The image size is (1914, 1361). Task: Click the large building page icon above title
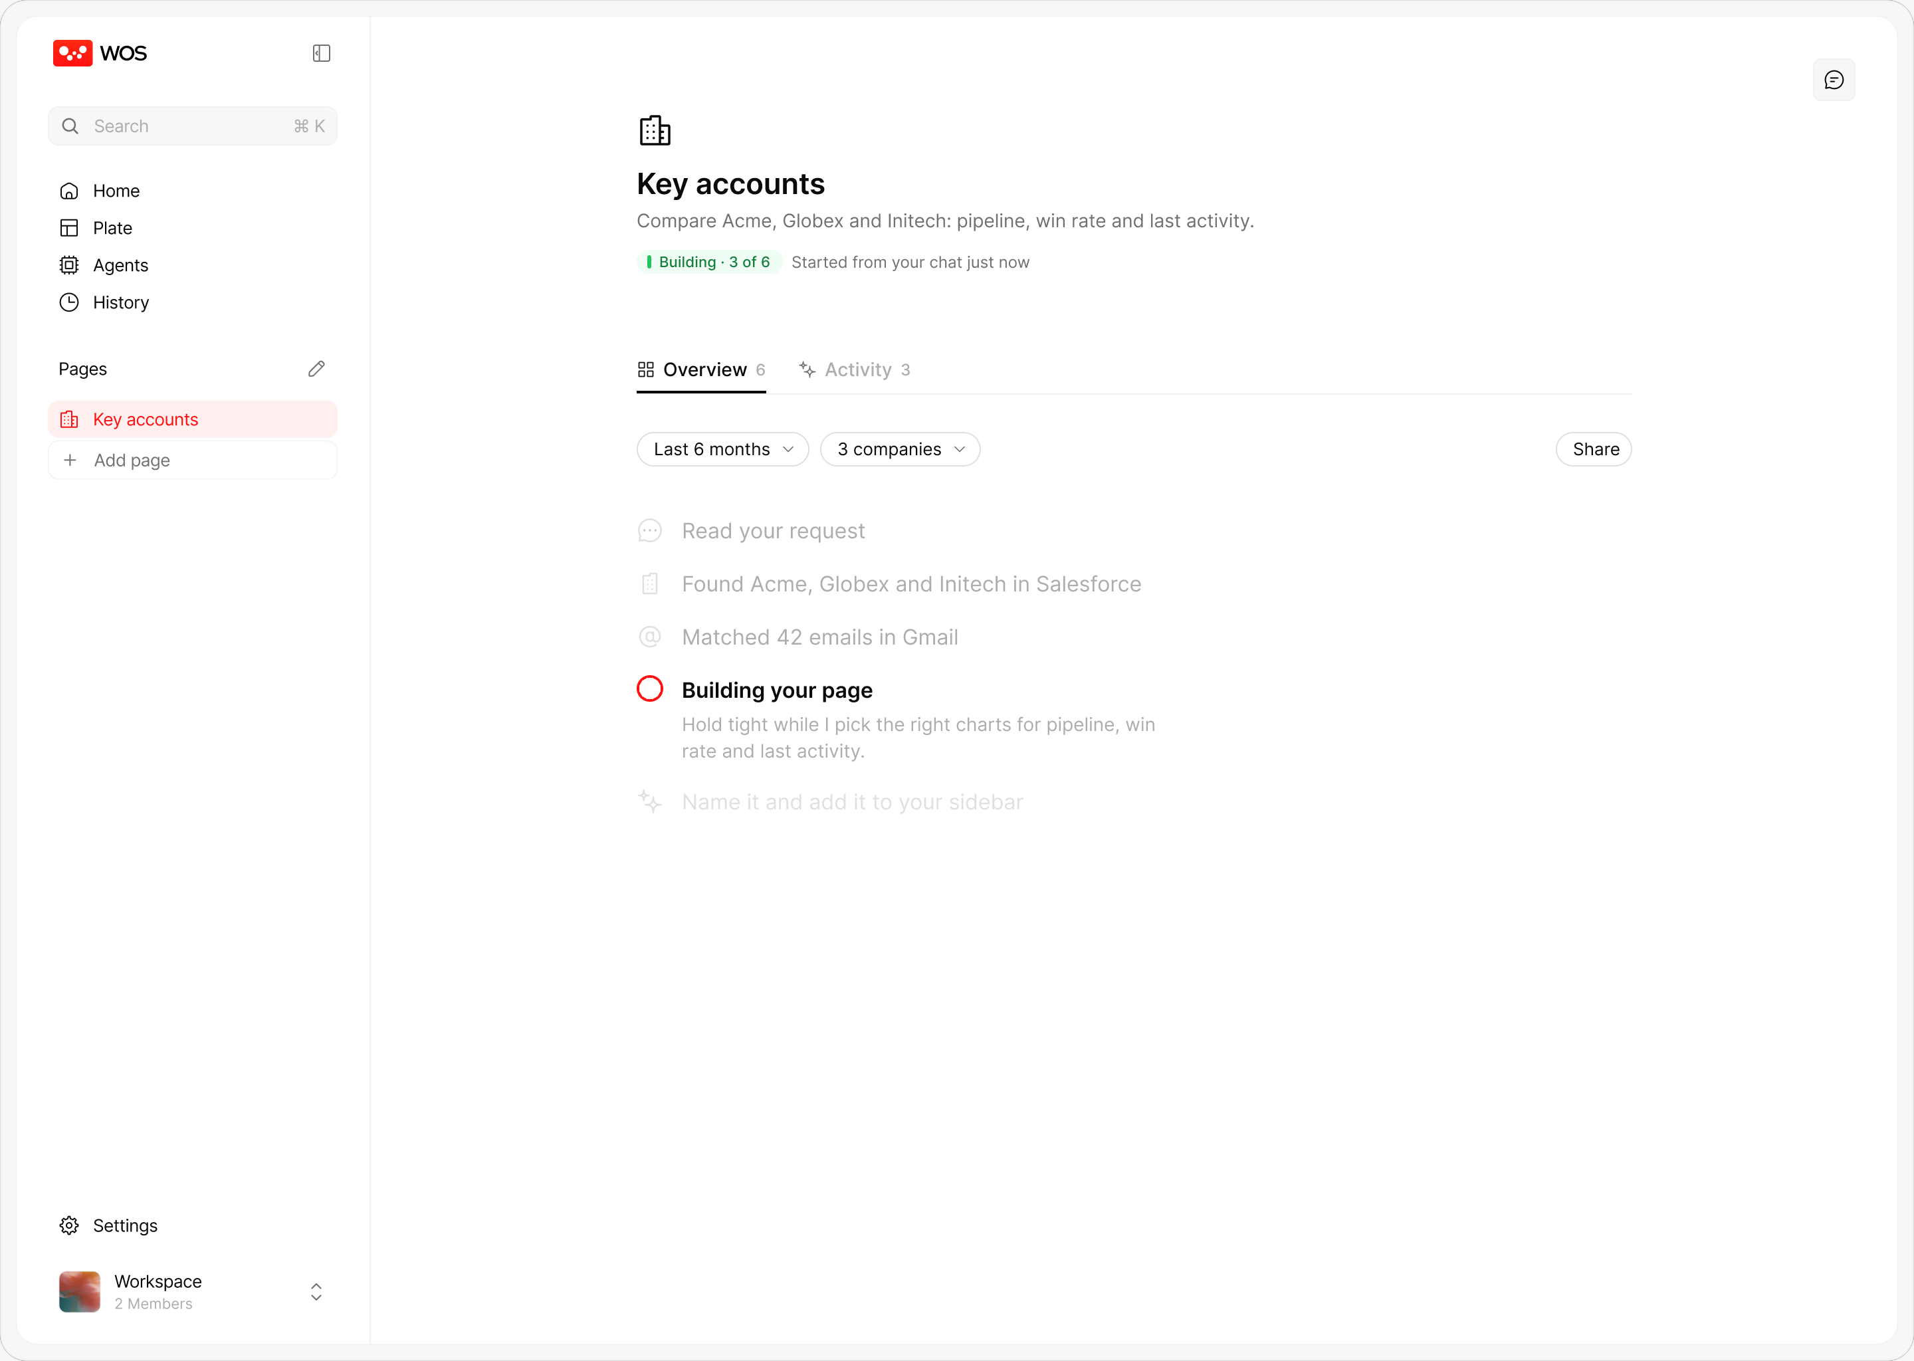click(655, 131)
